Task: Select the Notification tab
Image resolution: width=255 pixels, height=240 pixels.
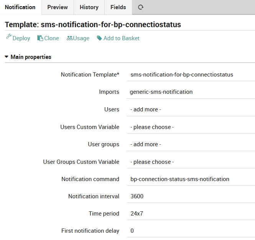Action: (20, 7)
